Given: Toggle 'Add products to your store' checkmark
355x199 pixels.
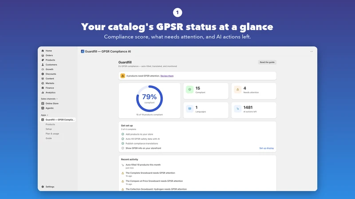Looking at the screenshot, I should [x=123, y=134].
